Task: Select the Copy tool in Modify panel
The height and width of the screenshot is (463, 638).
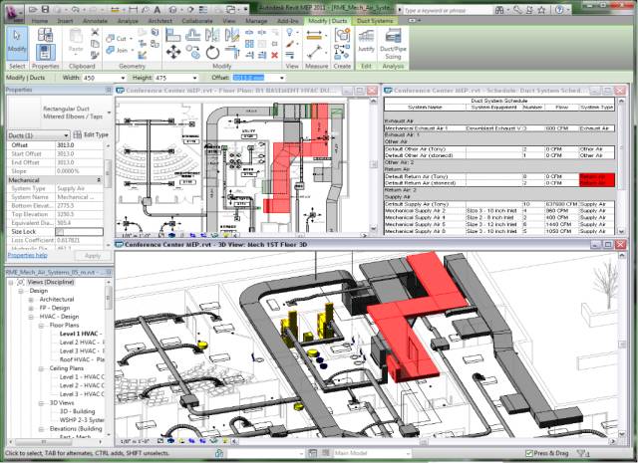Action: pyautogui.click(x=192, y=52)
